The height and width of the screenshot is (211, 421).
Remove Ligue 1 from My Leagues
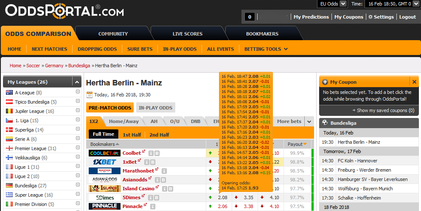click(78, 166)
